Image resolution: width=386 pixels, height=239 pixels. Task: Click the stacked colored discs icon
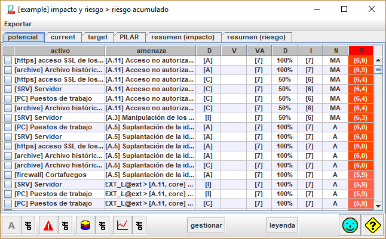85,225
